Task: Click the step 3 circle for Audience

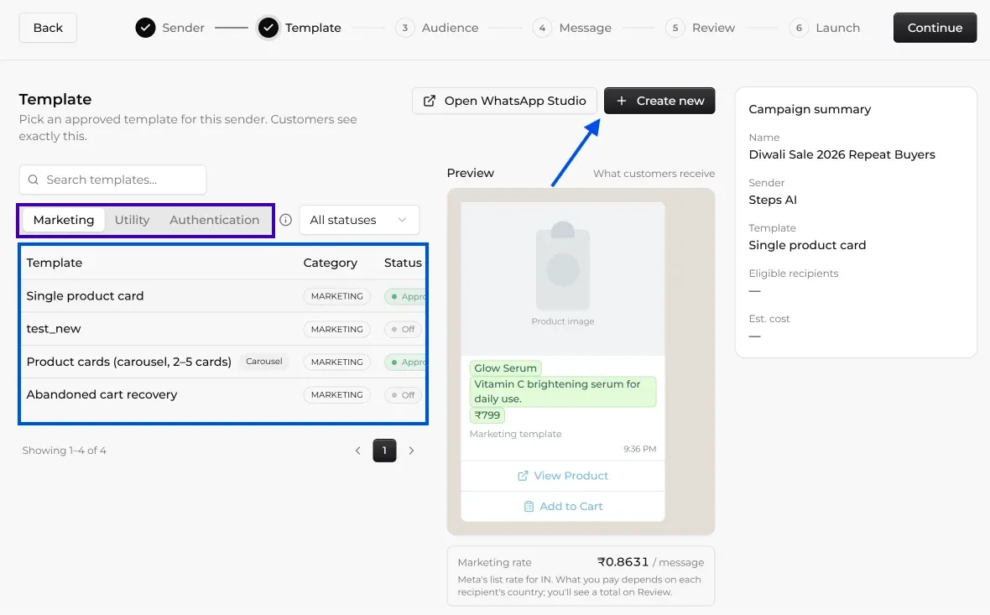Action: point(404,28)
